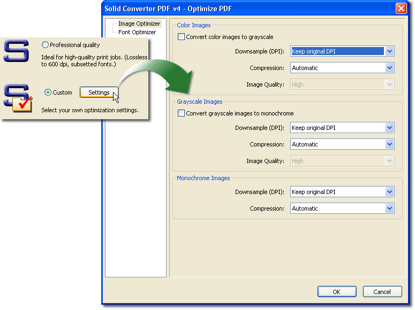Enable Convert color images to grayscale
The image size is (415, 310).
pos(182,37)
